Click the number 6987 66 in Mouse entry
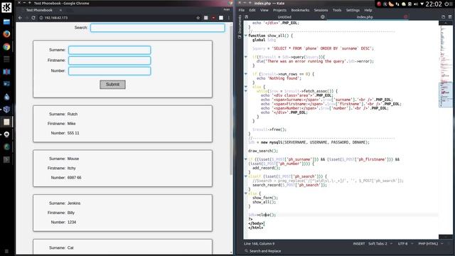The image size is (455, 256). pyautogui.click(x=74, y=177)
